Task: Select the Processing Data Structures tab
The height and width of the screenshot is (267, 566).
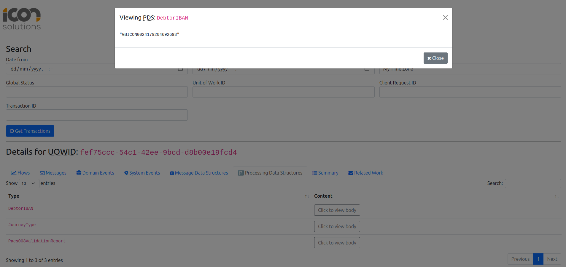Action: point(270,173)
